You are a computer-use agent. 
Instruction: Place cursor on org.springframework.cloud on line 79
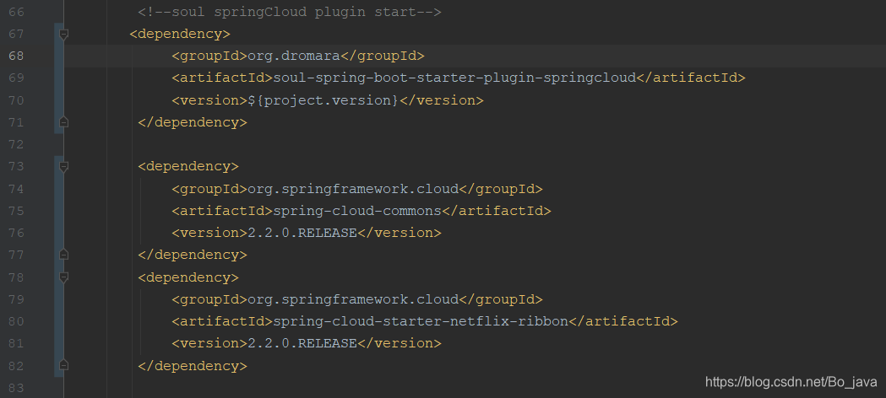pyautogui.click(x=353, y=298)
